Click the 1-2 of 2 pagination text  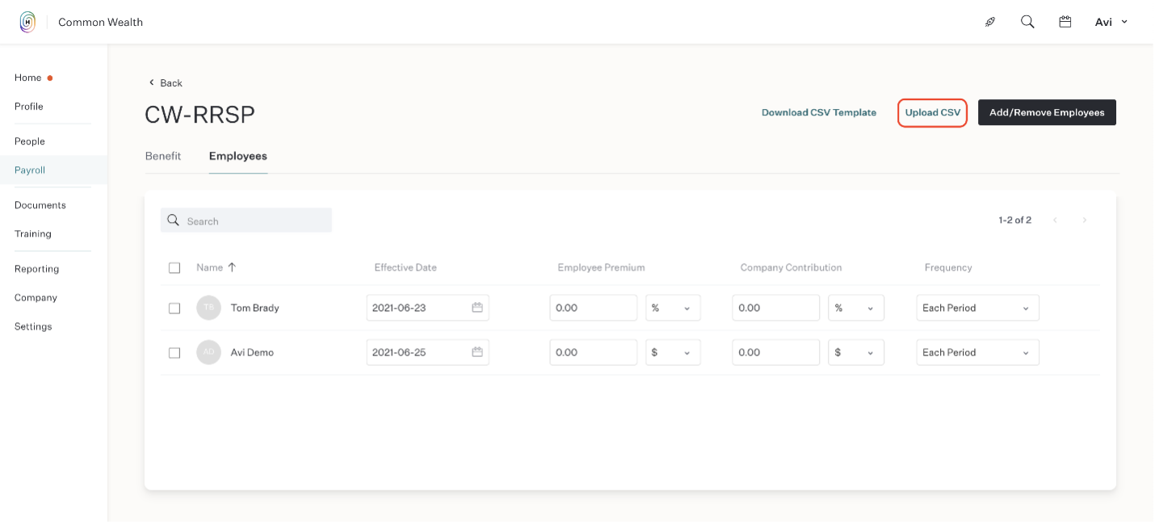click(1014, 220)
